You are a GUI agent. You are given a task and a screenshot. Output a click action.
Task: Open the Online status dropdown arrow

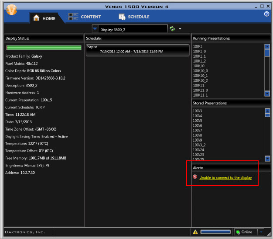pos(261,232)
